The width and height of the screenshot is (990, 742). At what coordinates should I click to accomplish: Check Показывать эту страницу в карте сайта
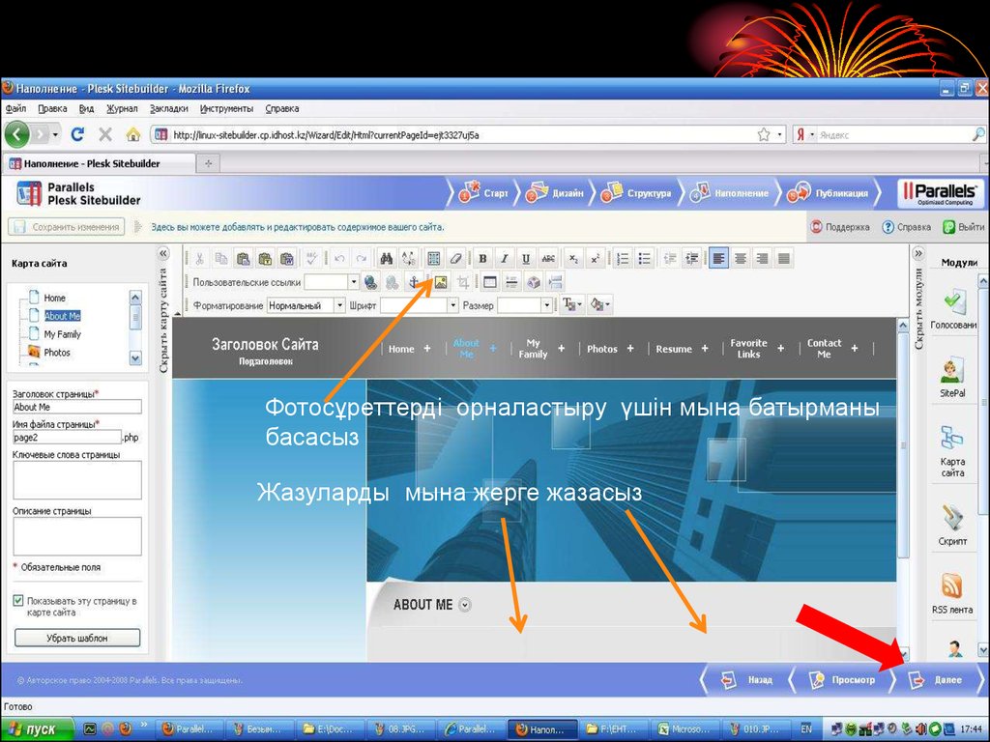coord(18,601)
